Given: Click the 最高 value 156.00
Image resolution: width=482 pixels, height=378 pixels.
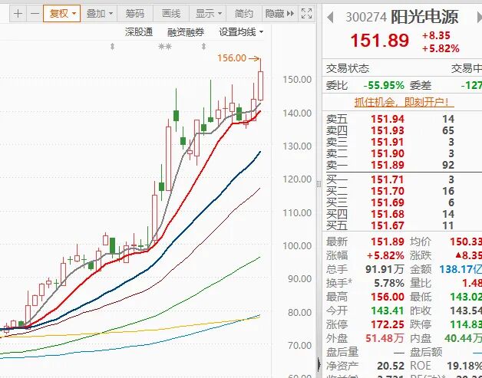Looking at the screenshot, I should point(388,297).
